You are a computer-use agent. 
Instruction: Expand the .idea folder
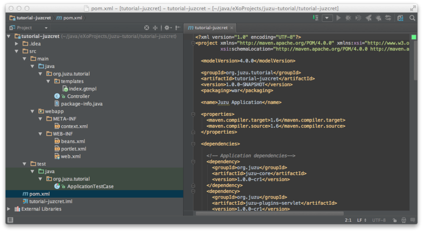tap(17, 44)
